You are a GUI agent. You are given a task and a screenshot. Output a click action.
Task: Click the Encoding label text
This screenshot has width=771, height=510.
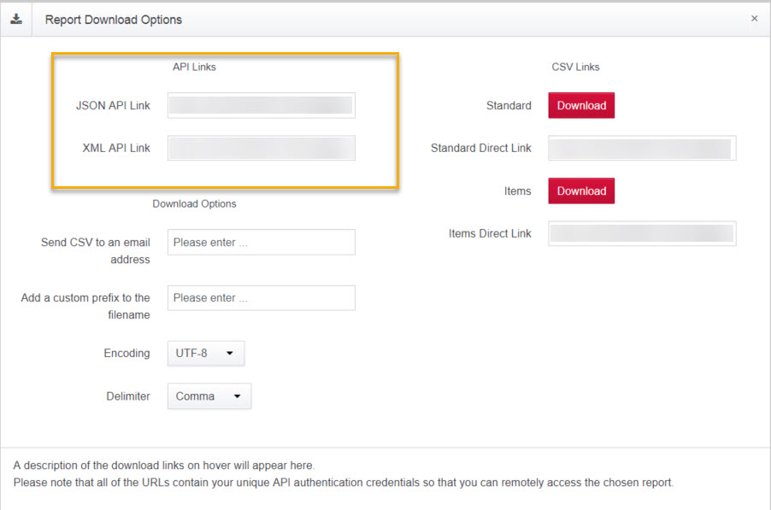127,353
